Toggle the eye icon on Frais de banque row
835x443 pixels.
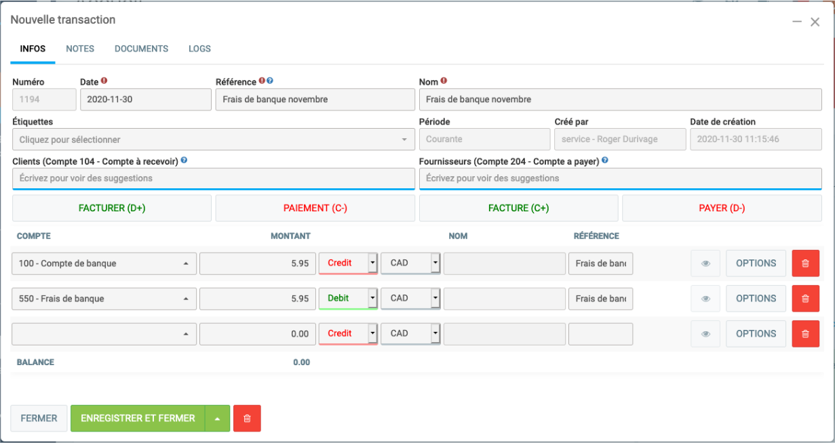click(705, 299)
